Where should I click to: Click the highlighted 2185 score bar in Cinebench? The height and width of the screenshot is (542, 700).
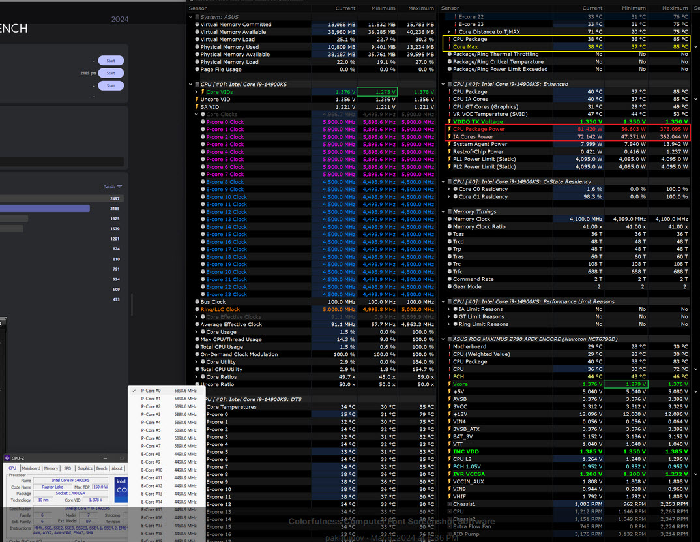coord(44,209)
